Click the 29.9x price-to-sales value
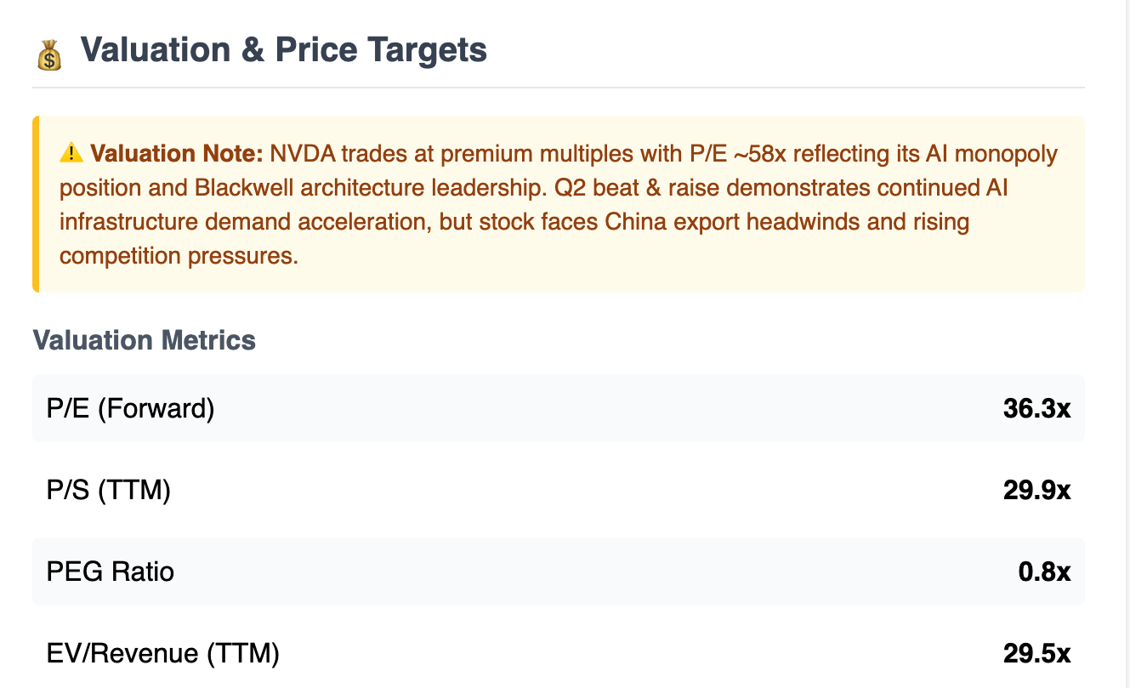1130x688 pixels. click(1036, 490)
